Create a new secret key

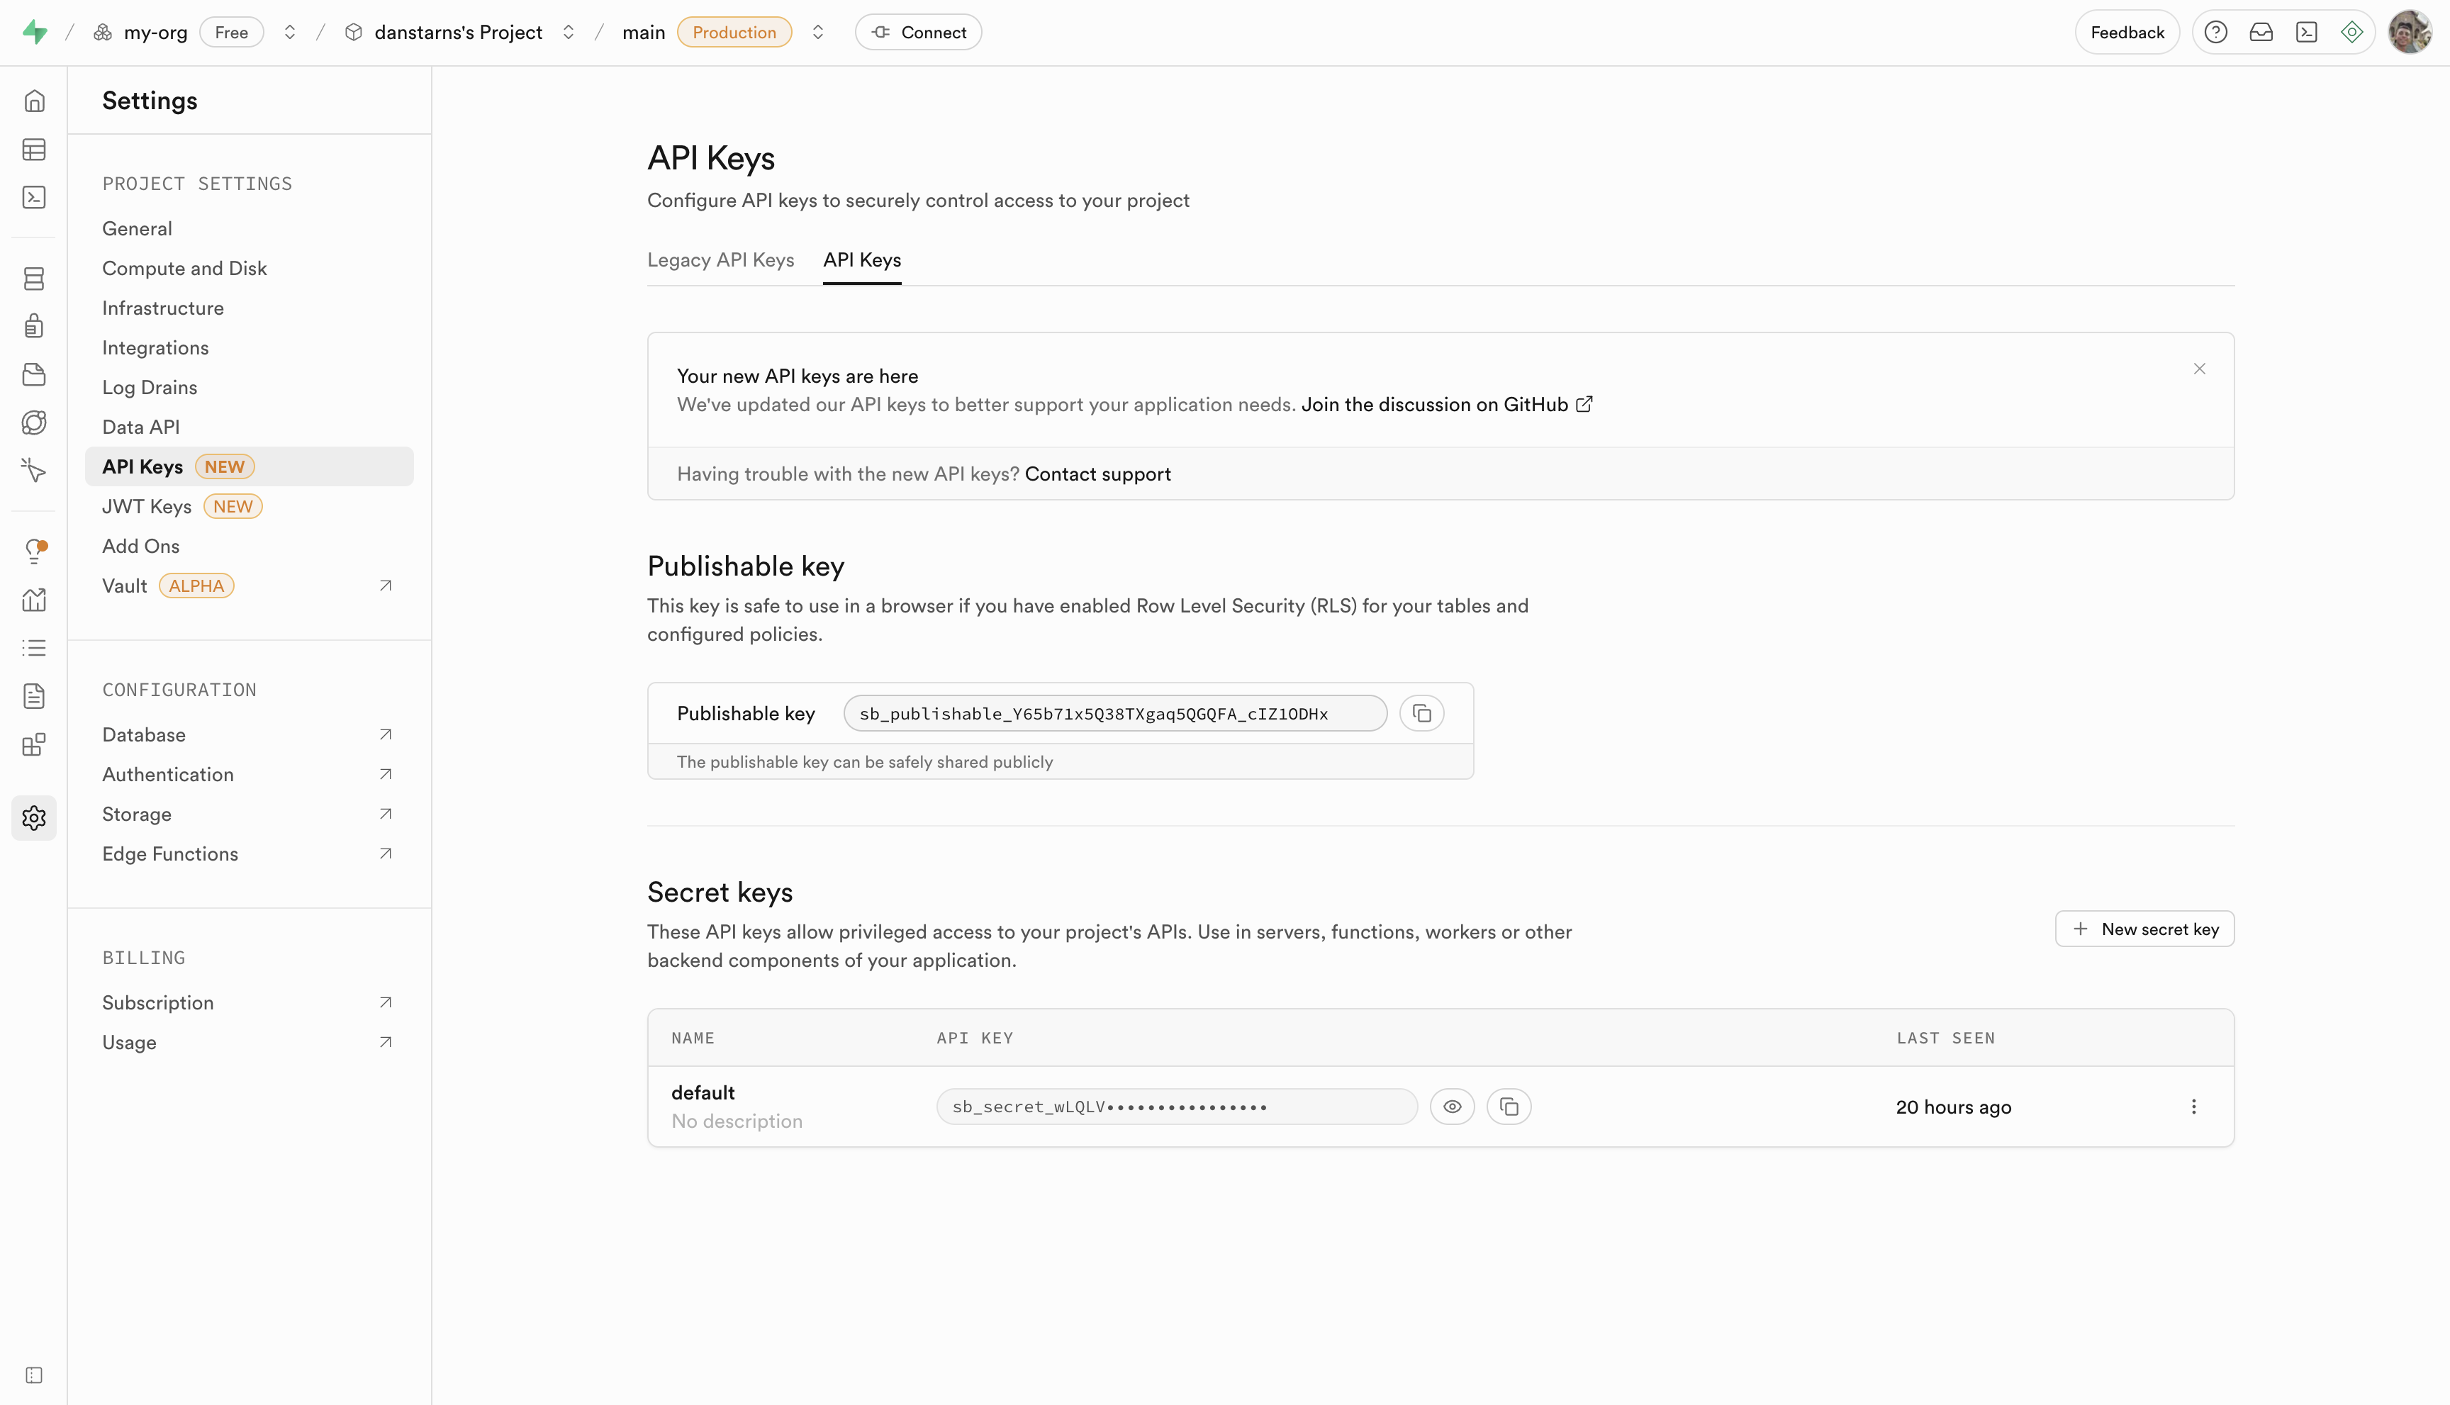tap(2144, 929)
